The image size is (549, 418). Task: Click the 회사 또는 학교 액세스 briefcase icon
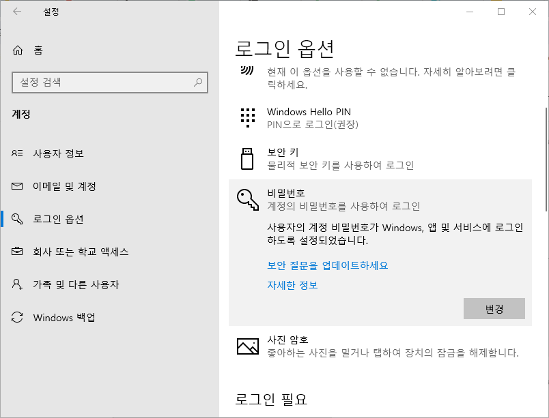17,252
